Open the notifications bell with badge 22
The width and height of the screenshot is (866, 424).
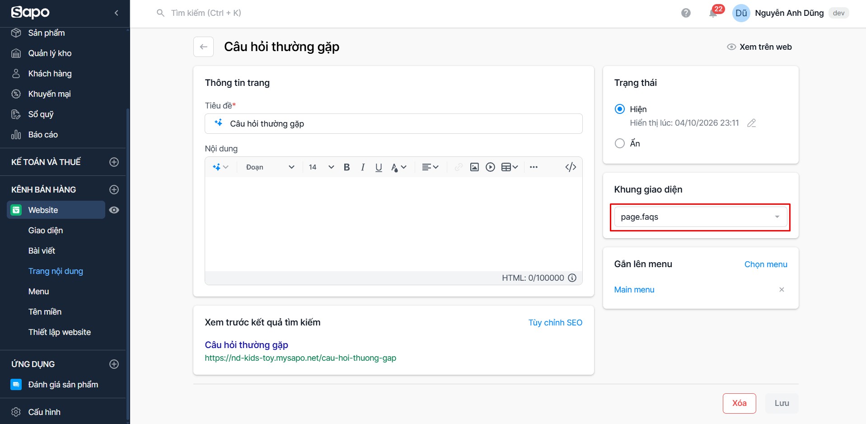(x=713, y=13)
